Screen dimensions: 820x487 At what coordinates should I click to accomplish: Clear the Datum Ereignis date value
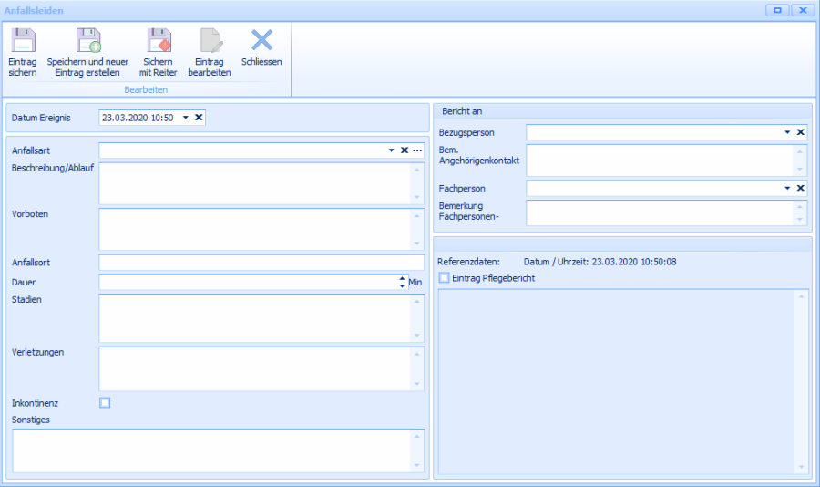coord(200,118)
